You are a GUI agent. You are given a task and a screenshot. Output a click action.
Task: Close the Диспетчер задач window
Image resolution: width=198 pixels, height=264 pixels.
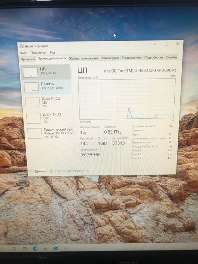tap(178, 44)
